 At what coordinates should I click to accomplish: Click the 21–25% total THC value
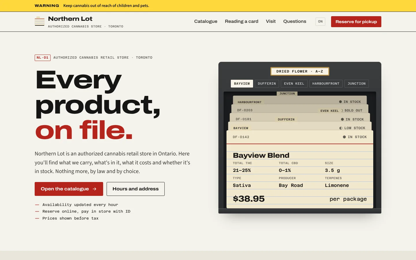242,170
